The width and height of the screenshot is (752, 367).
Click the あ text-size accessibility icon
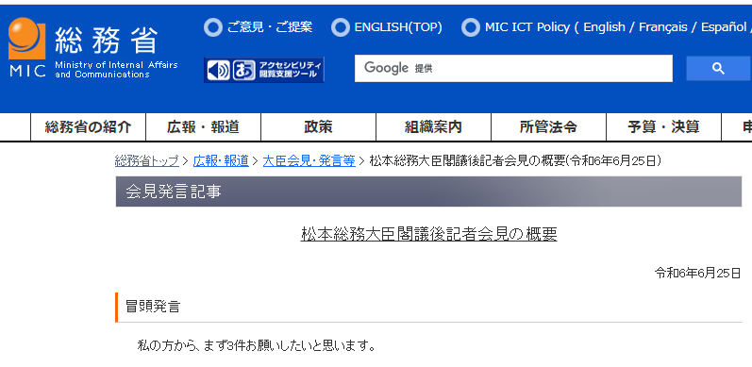pos(244,71)
